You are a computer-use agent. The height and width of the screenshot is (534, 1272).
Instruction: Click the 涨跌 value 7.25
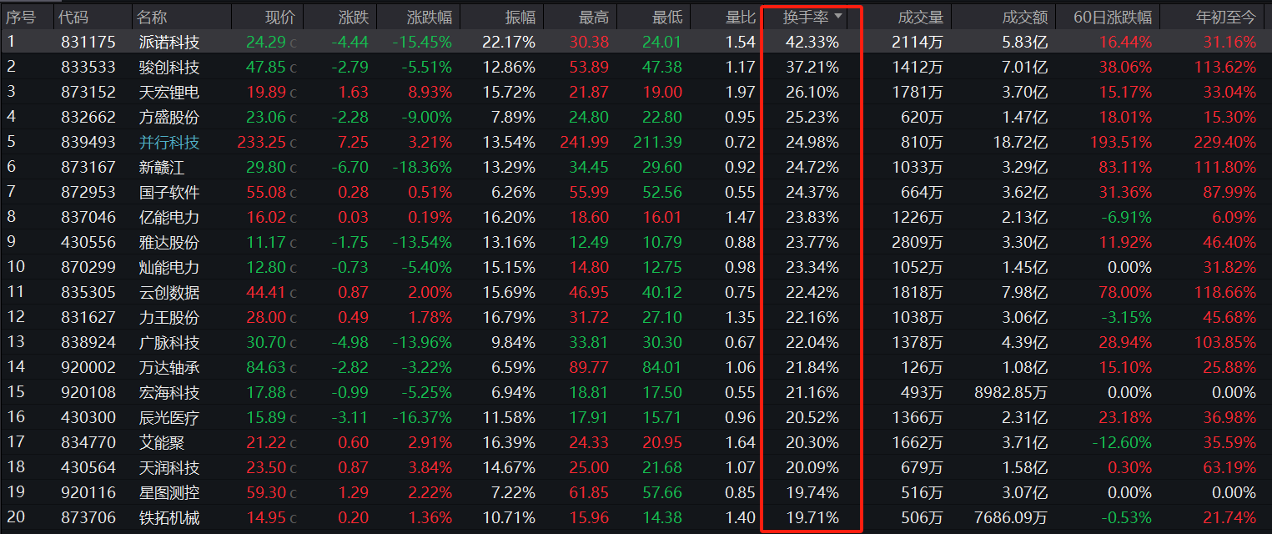pos(354,142)
